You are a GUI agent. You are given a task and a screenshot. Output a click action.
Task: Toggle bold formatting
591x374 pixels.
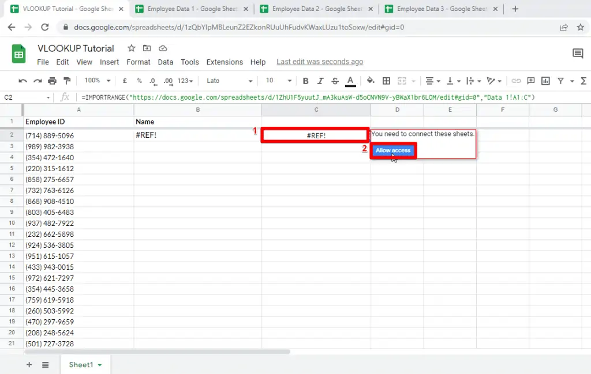pos(305,81)
